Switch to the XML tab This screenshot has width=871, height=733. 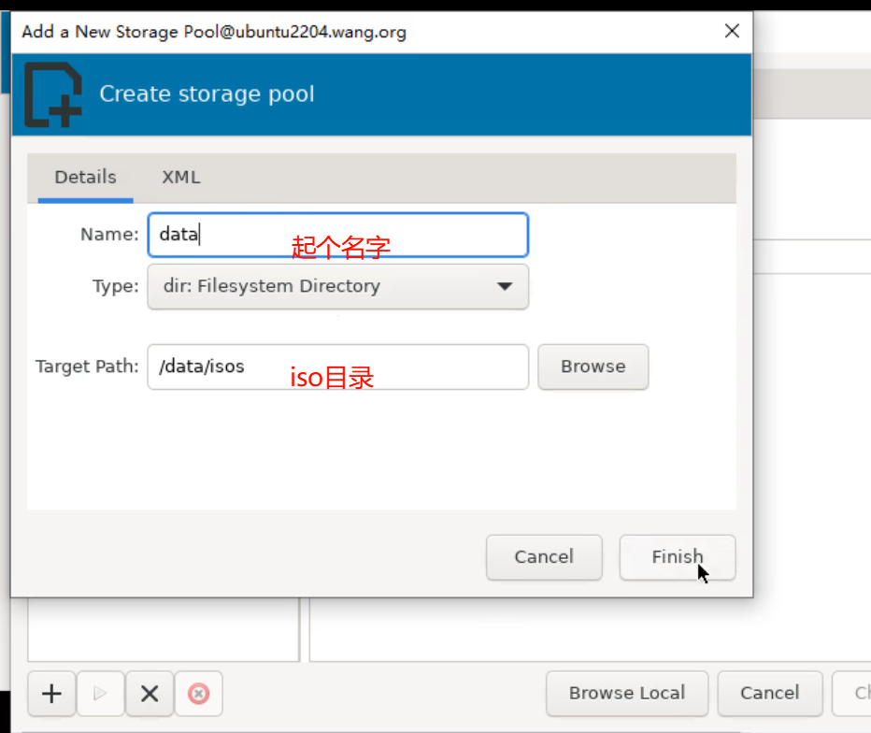point(180,177)
